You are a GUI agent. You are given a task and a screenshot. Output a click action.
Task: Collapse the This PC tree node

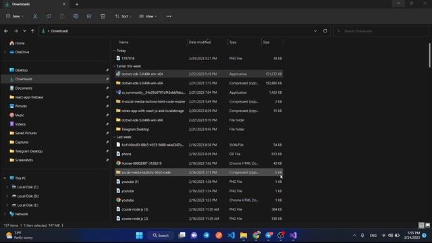pyautogui.click(x=5, y=178)
